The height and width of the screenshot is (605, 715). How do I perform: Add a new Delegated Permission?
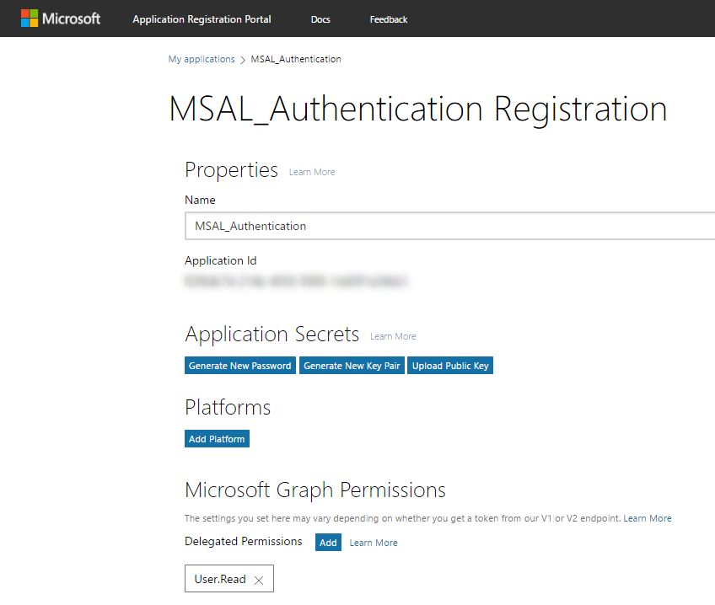pos(328,542)
